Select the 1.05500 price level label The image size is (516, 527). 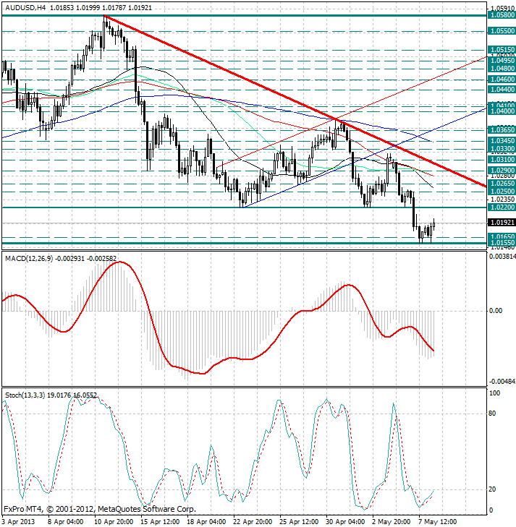click(502, 31)
